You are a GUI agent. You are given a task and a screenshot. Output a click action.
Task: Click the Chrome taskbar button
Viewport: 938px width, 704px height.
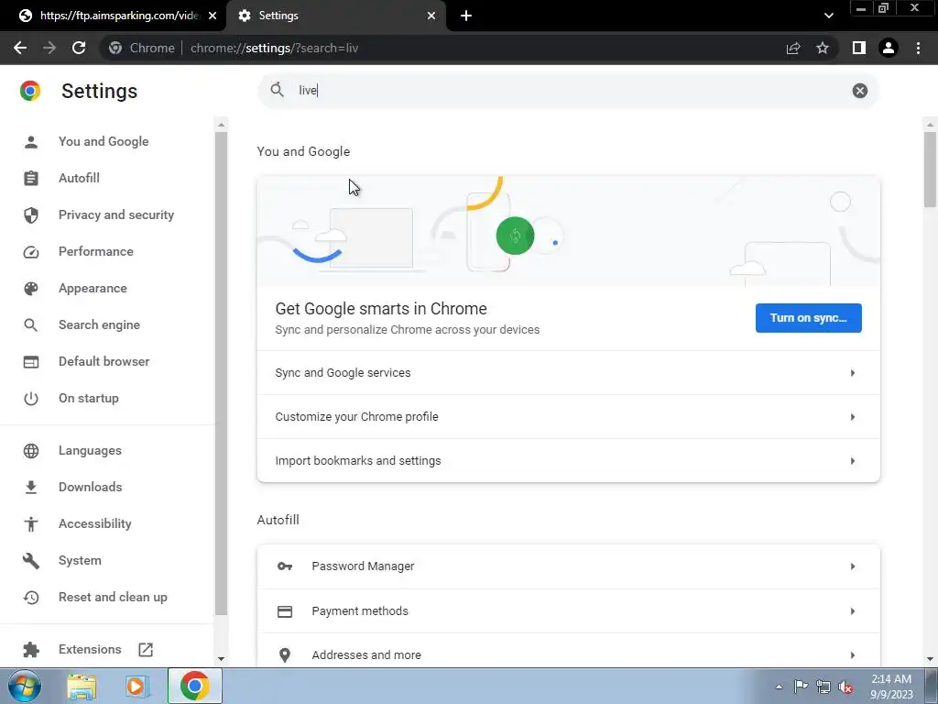[195, 686]
